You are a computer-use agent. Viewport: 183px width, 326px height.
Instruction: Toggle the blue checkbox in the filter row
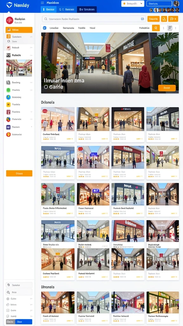[x=44, y=28]
